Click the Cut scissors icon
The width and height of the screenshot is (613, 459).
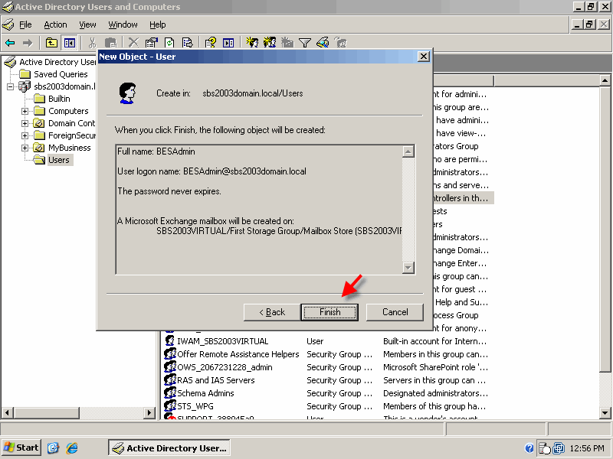[92, 43]
